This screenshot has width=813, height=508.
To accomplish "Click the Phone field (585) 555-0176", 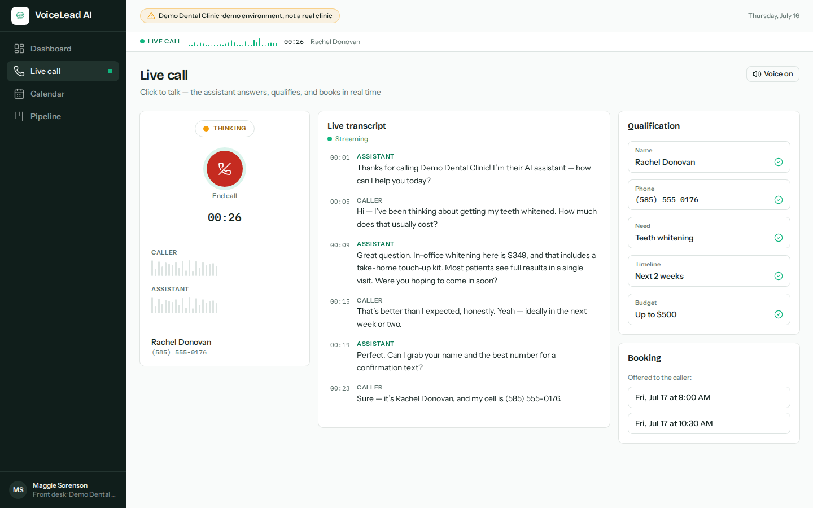I will pyautogui.click(x=709, y=195).
